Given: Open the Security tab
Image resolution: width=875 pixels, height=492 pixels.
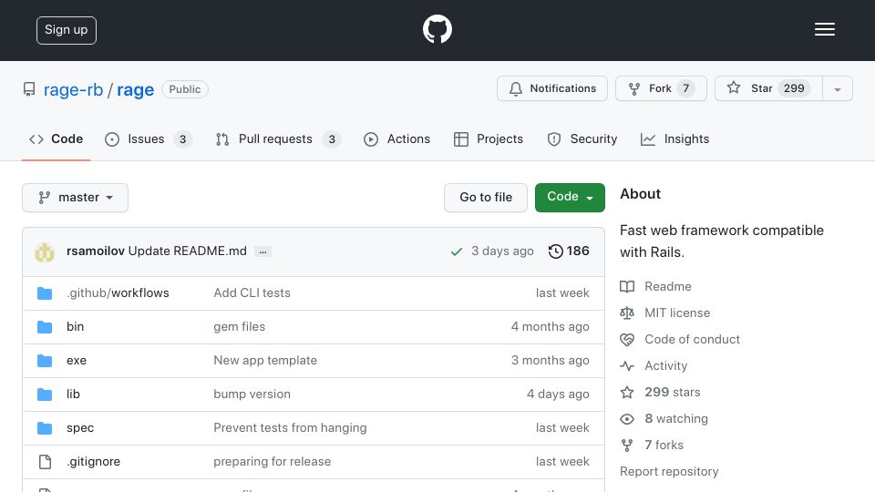Looking at the screenshot, I should point(582,138).
